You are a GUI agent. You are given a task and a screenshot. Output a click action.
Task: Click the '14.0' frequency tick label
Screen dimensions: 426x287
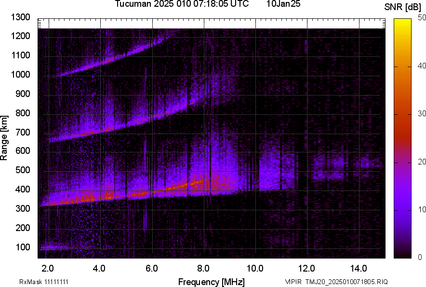pos(359,268)
